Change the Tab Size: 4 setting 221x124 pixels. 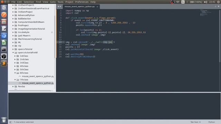click(x=195, y=122)
